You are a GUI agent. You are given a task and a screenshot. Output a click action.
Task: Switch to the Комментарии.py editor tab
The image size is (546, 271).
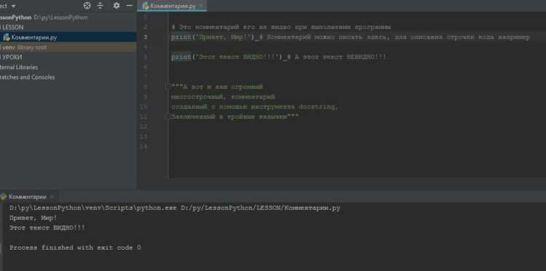[x=173, y=6]
